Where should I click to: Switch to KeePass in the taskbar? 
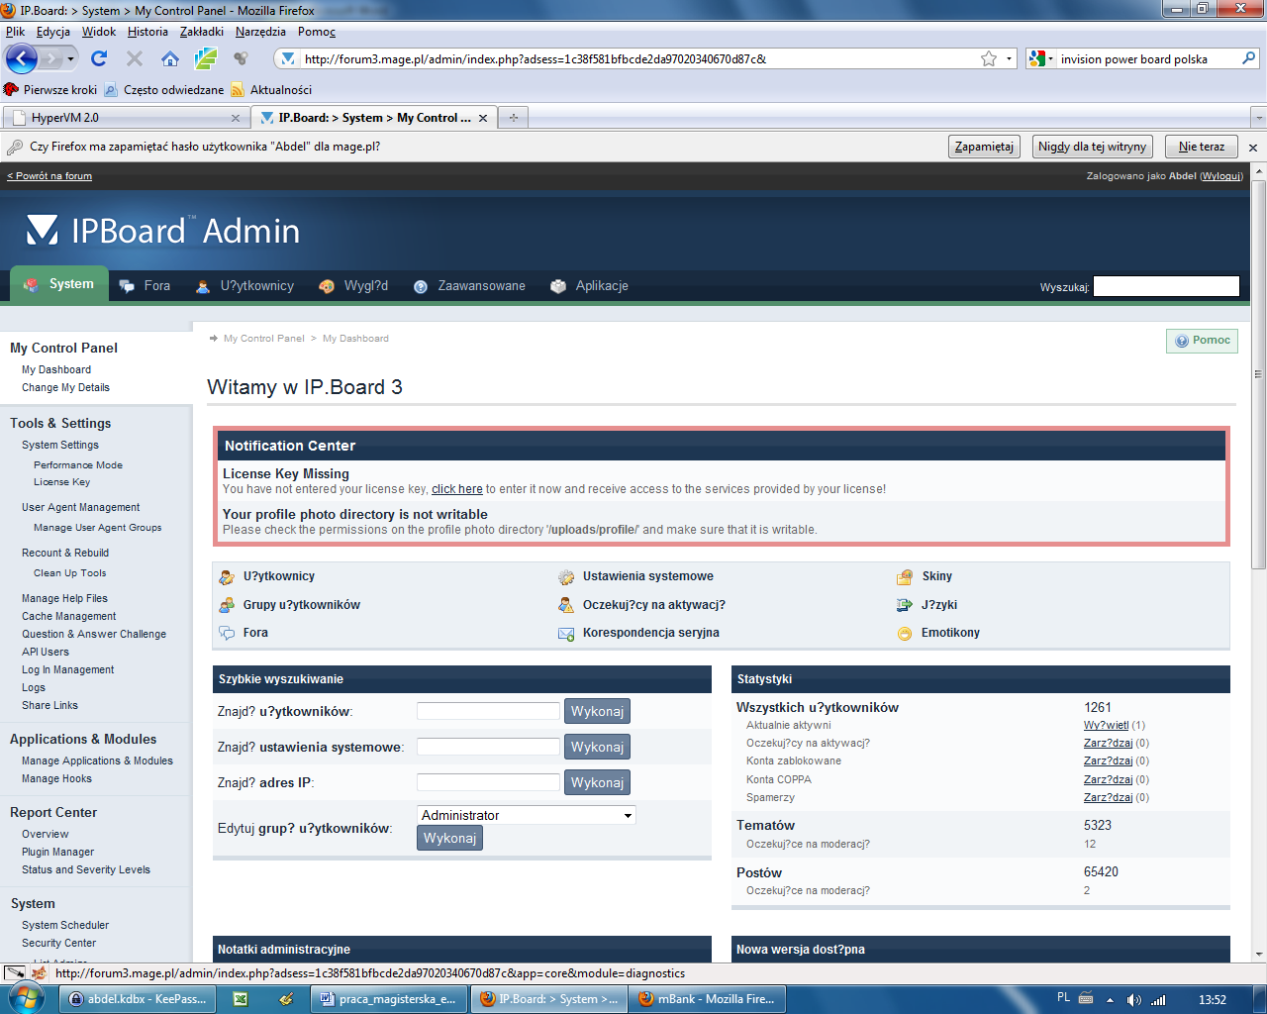pyautogui.click(x=137, y=999)
